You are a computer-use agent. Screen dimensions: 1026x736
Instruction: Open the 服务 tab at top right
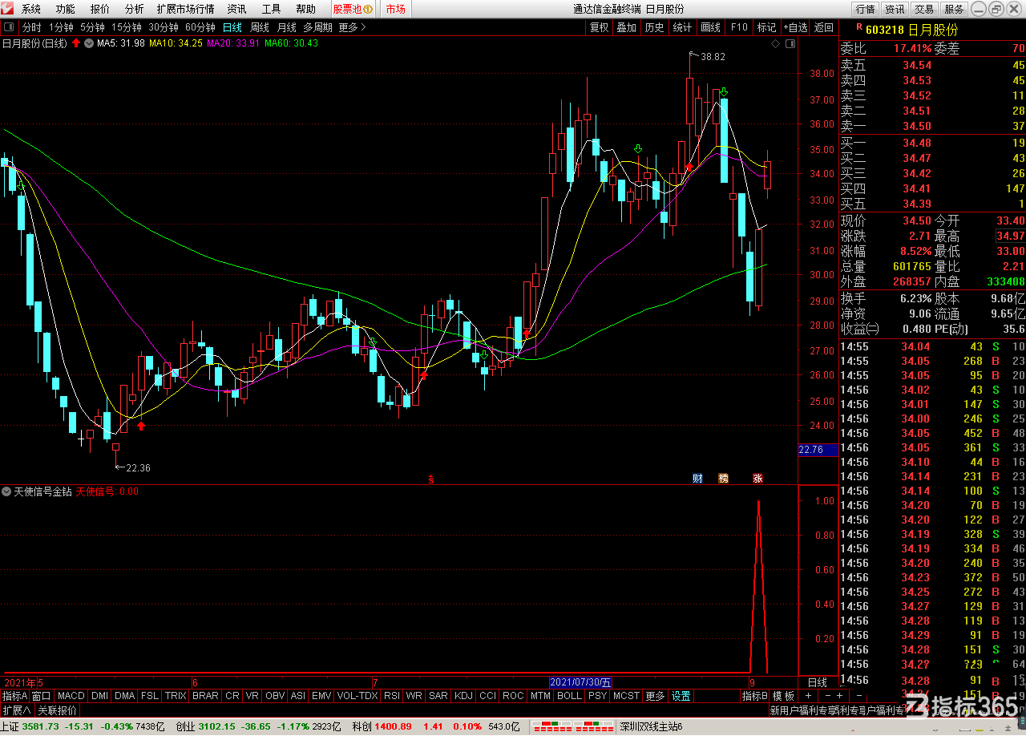pyautogui.click(x=954, y=9)
